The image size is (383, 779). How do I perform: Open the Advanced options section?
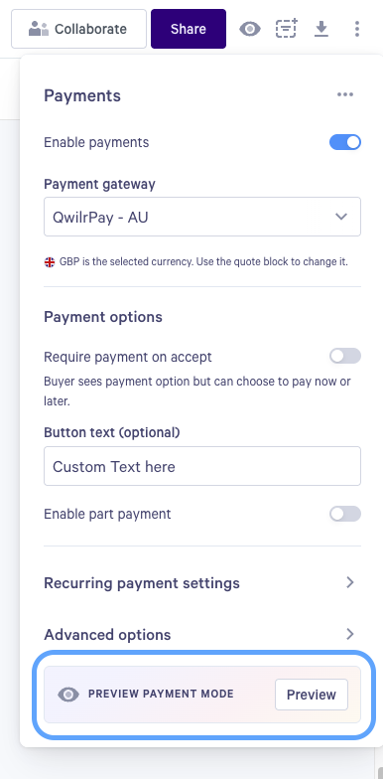(x=202, y=634)
